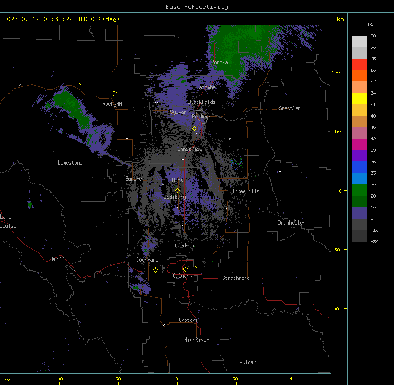
Task: Click the 20 dBZ legend value
Action: coord(373,196)
